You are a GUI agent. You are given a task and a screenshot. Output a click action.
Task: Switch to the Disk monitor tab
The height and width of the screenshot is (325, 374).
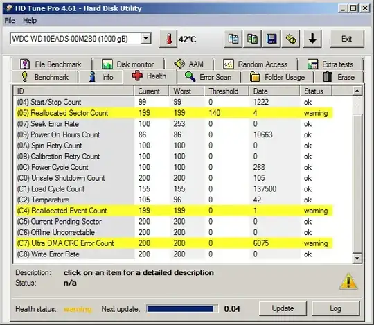129,64
